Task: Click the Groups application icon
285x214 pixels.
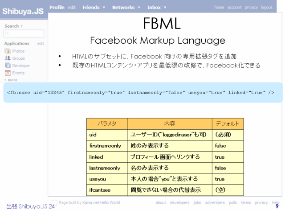Action: click(8, 58)
